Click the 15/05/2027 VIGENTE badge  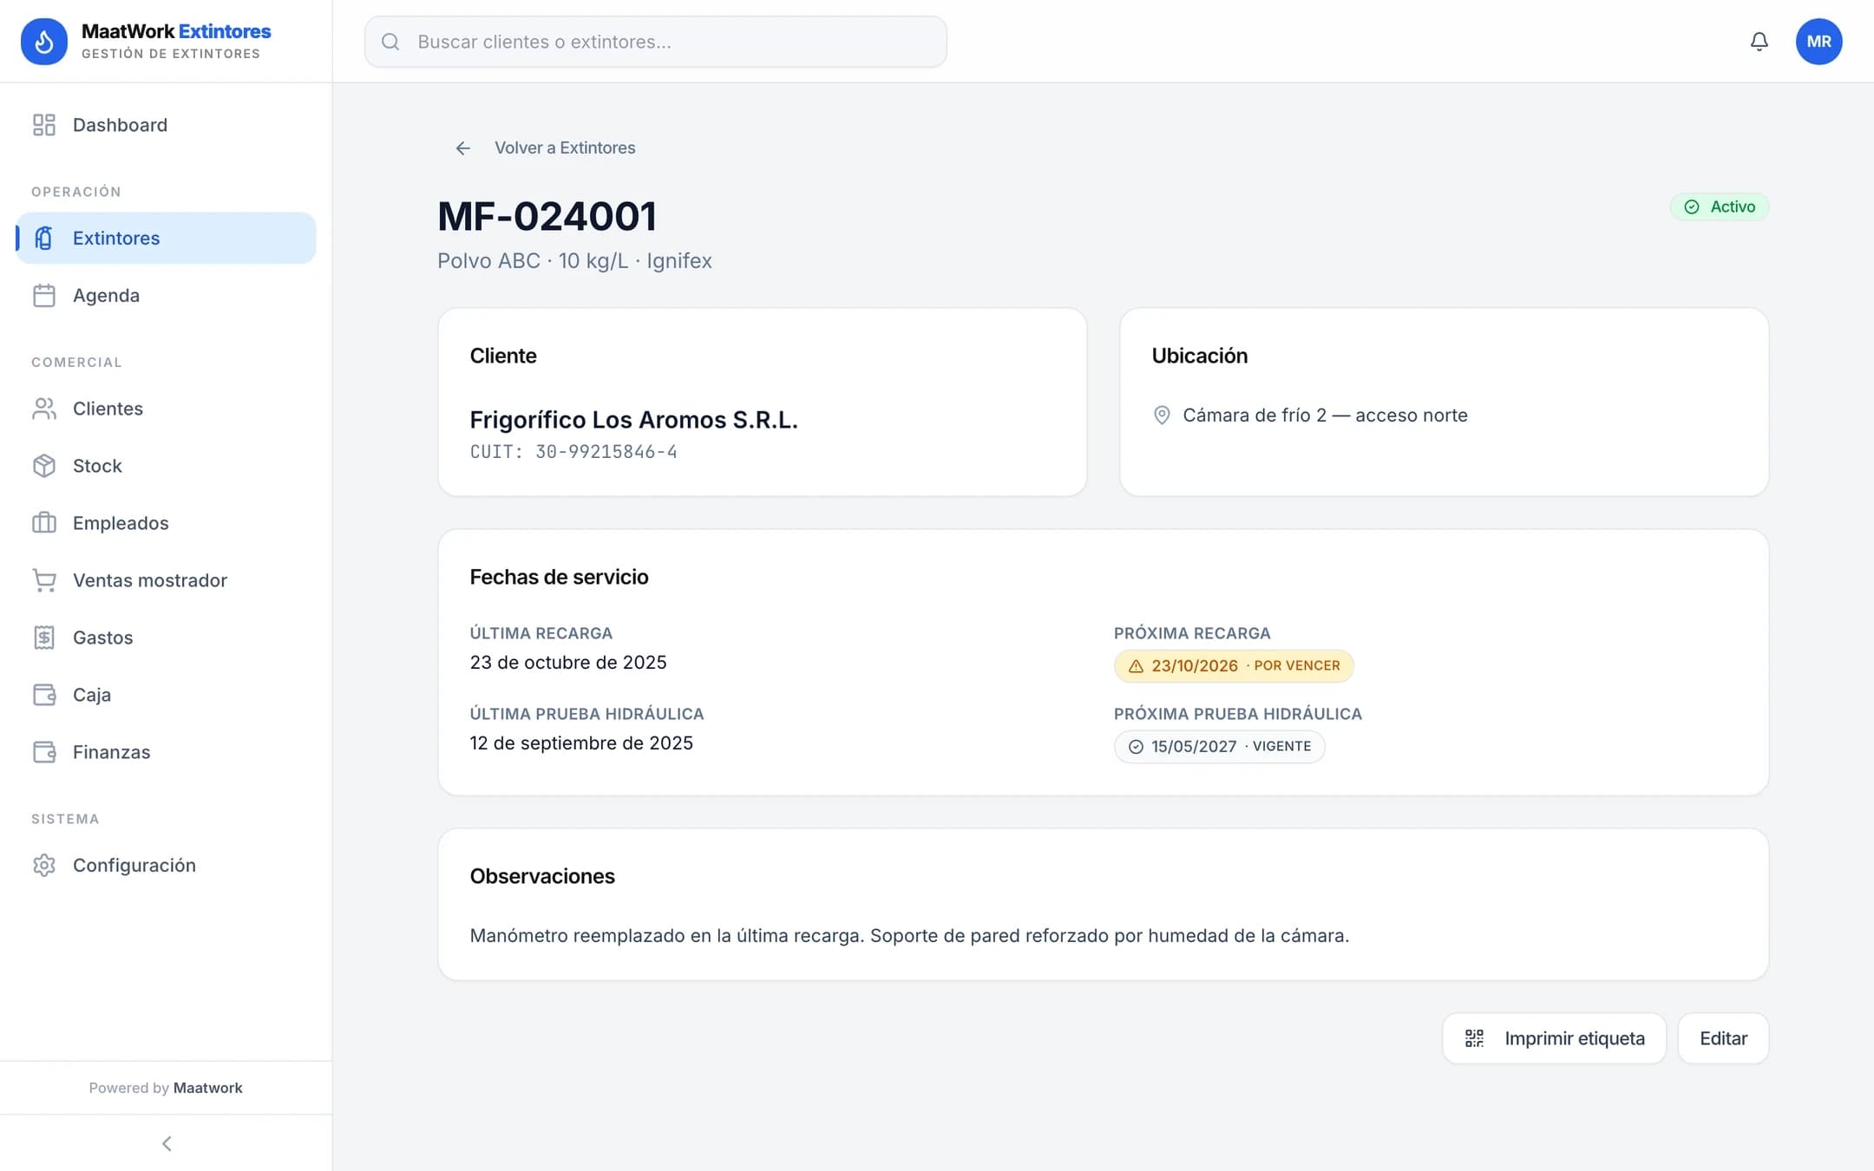click(x=1219, y=746)
